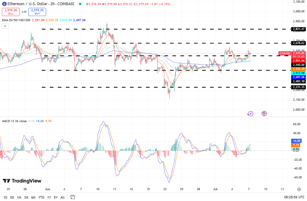Select the 5Y time range
The width and height of the screenshot is (307, 201).
click(56, 197)
